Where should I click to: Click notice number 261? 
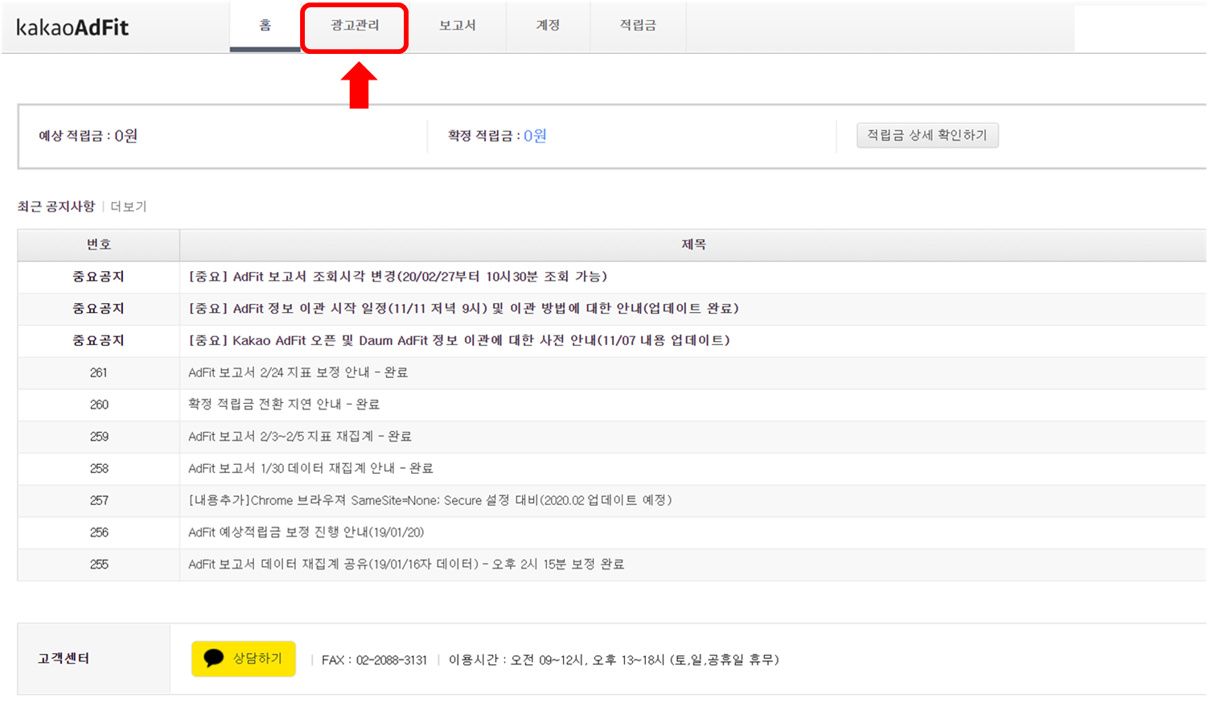(99, 373)
